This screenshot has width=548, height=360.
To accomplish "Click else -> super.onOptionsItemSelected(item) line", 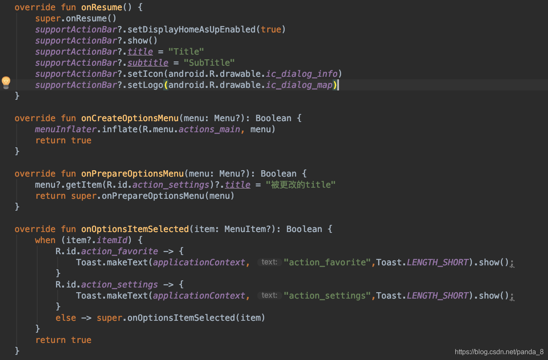I will click(x=160, y=318).
